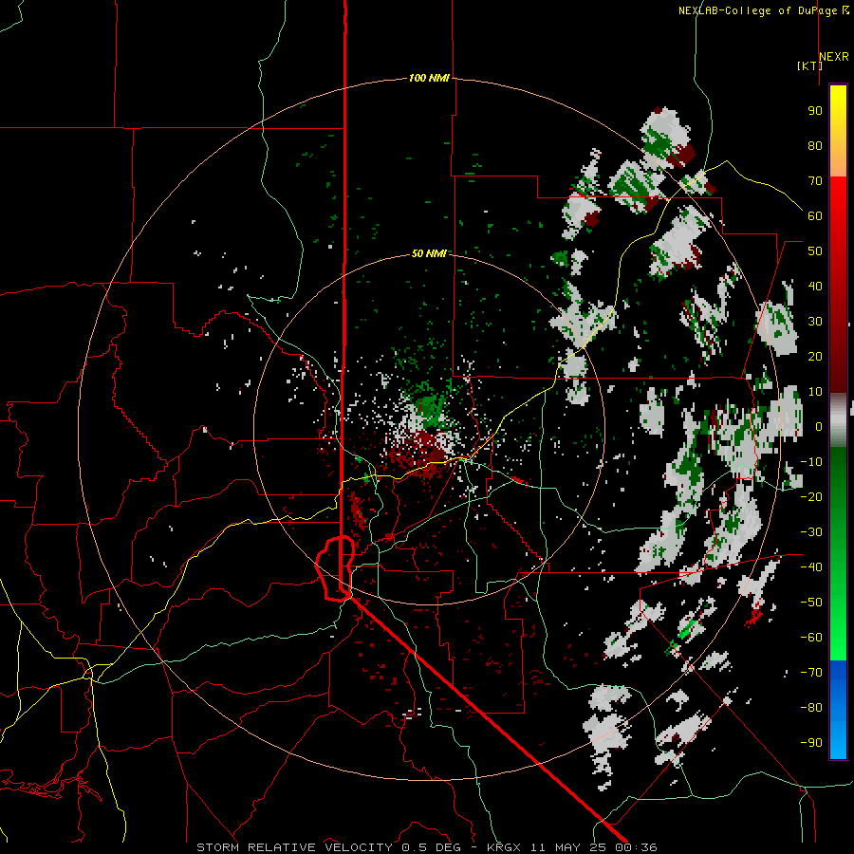The height and width of the screenshot is (854, 854).
Task: Click the [KT] units label
Action: (810, 65)
